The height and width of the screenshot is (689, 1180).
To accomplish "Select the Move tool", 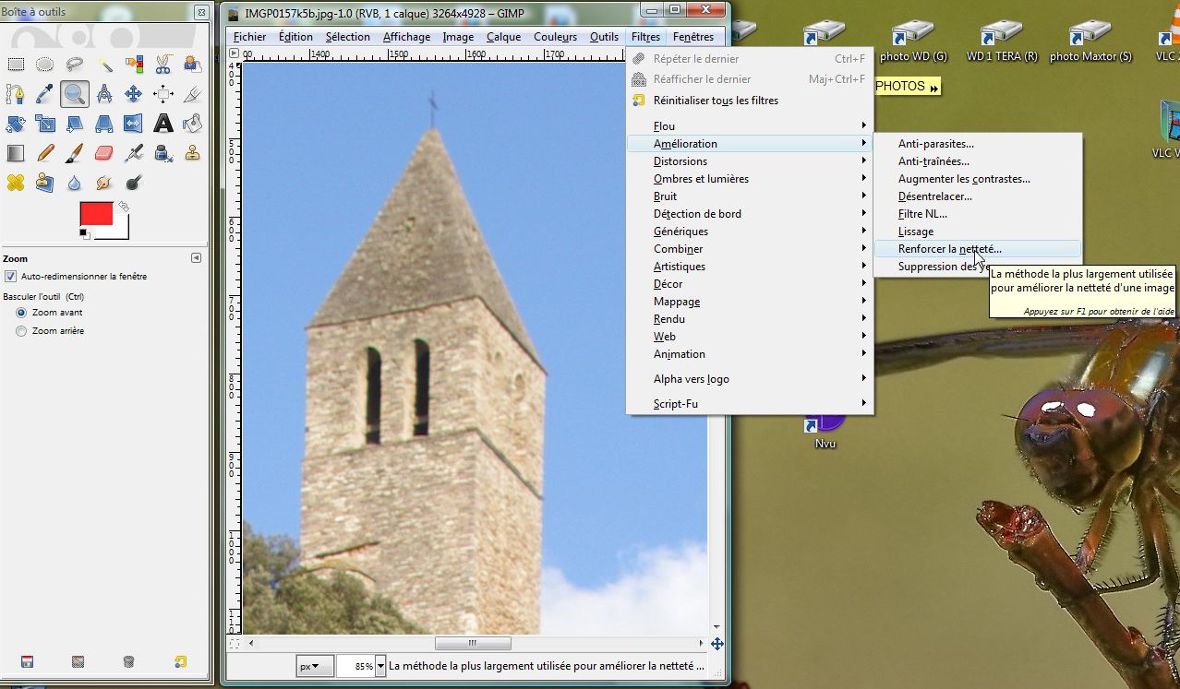I will [x=134, y=93].
